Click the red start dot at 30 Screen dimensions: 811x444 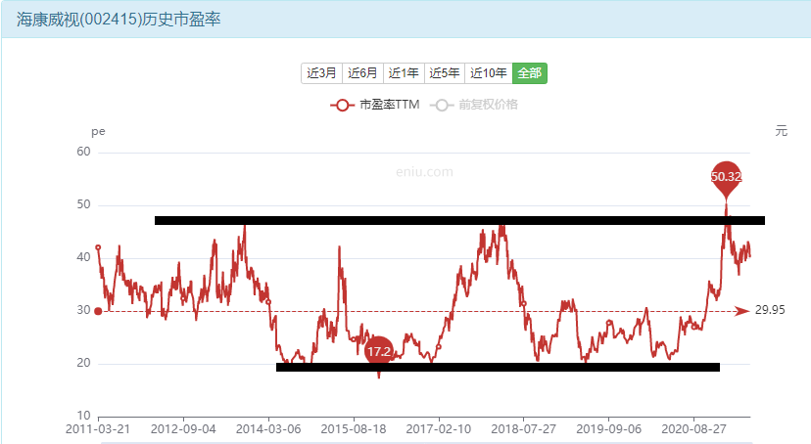click(98, 311)
